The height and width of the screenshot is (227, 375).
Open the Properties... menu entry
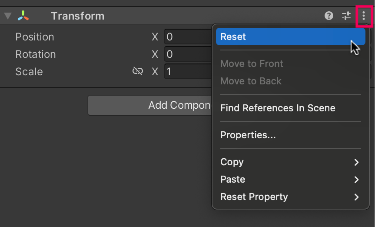pos(248,135)
